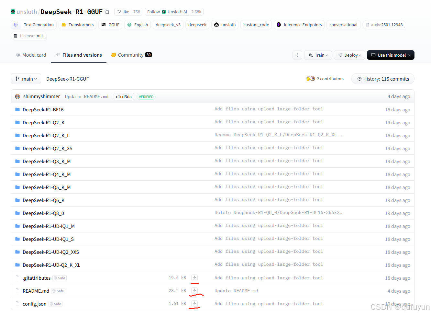Download README.md with the download icon
431x314 pixels.
click(x=194, y=291)
